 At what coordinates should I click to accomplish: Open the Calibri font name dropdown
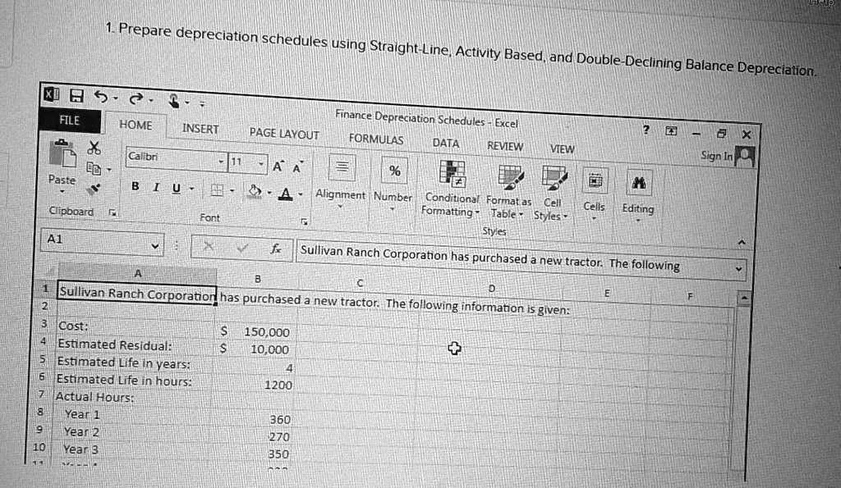pos(221,162)
